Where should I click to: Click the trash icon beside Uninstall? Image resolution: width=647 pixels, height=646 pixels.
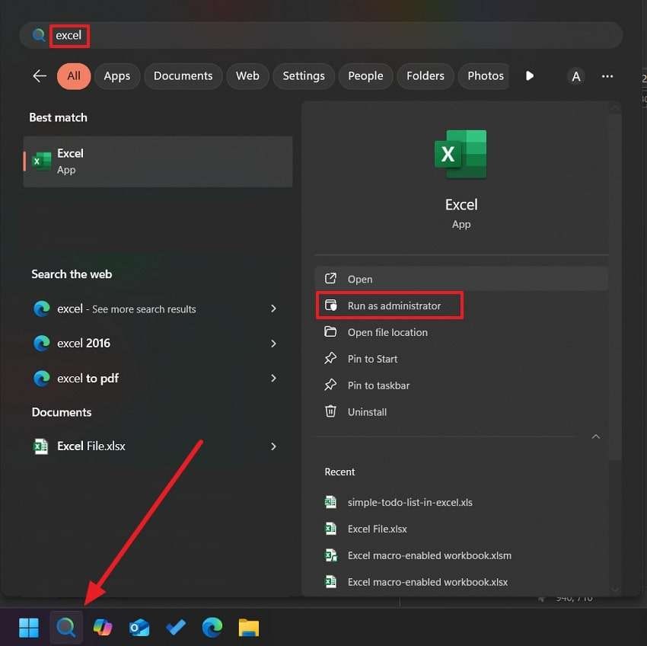[x=330, y=411]
